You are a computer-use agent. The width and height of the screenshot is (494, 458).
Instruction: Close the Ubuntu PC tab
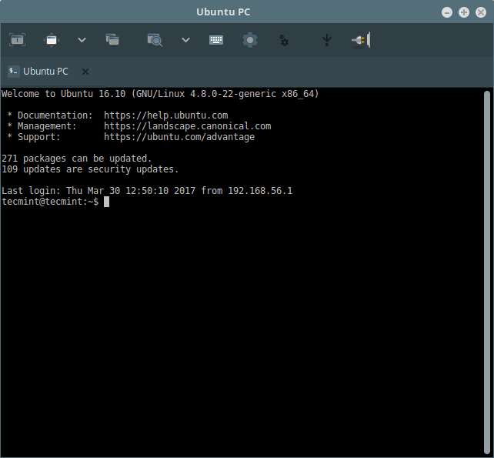click(x=85, y=72)
